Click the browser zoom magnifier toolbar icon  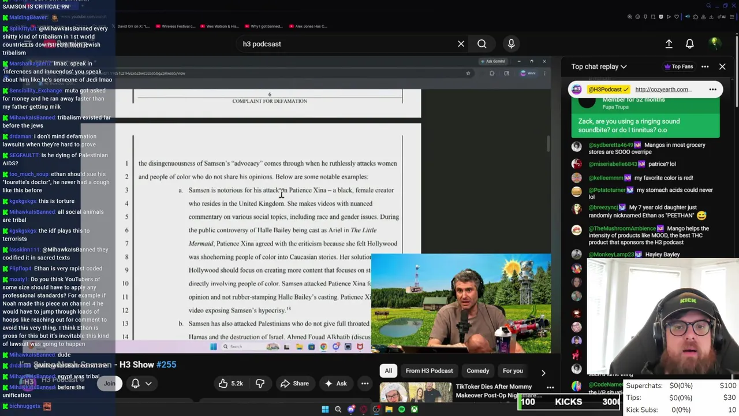coord(630,17)
